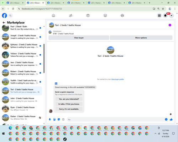Switch to the first Messenger browser tab
Image resolution: width=178 pixels, height=142 pixels.
[x=15, y=3]
